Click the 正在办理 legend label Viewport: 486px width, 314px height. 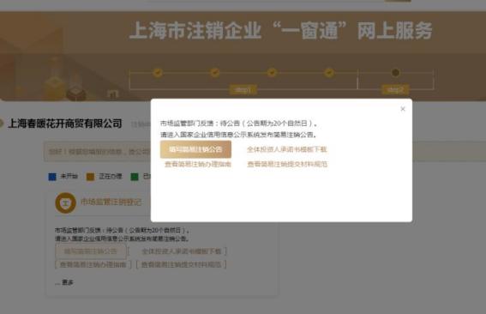coord(110,176)
